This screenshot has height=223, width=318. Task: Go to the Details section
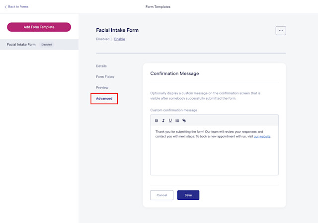pyautogui.click(x=101, y=66)
